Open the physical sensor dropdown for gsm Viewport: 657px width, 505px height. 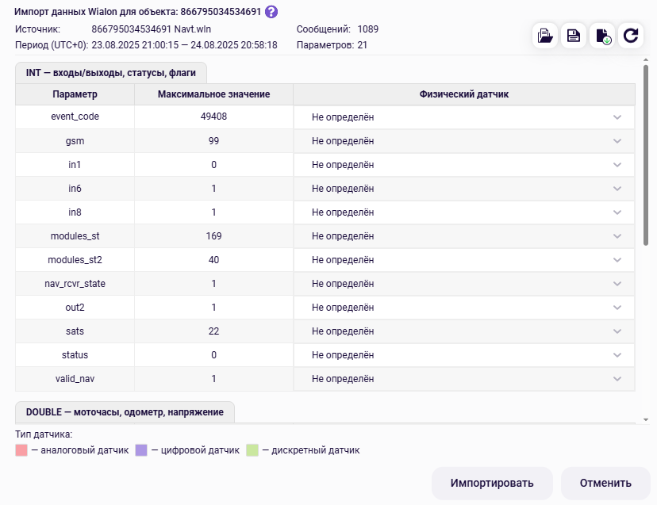point(463,141)
